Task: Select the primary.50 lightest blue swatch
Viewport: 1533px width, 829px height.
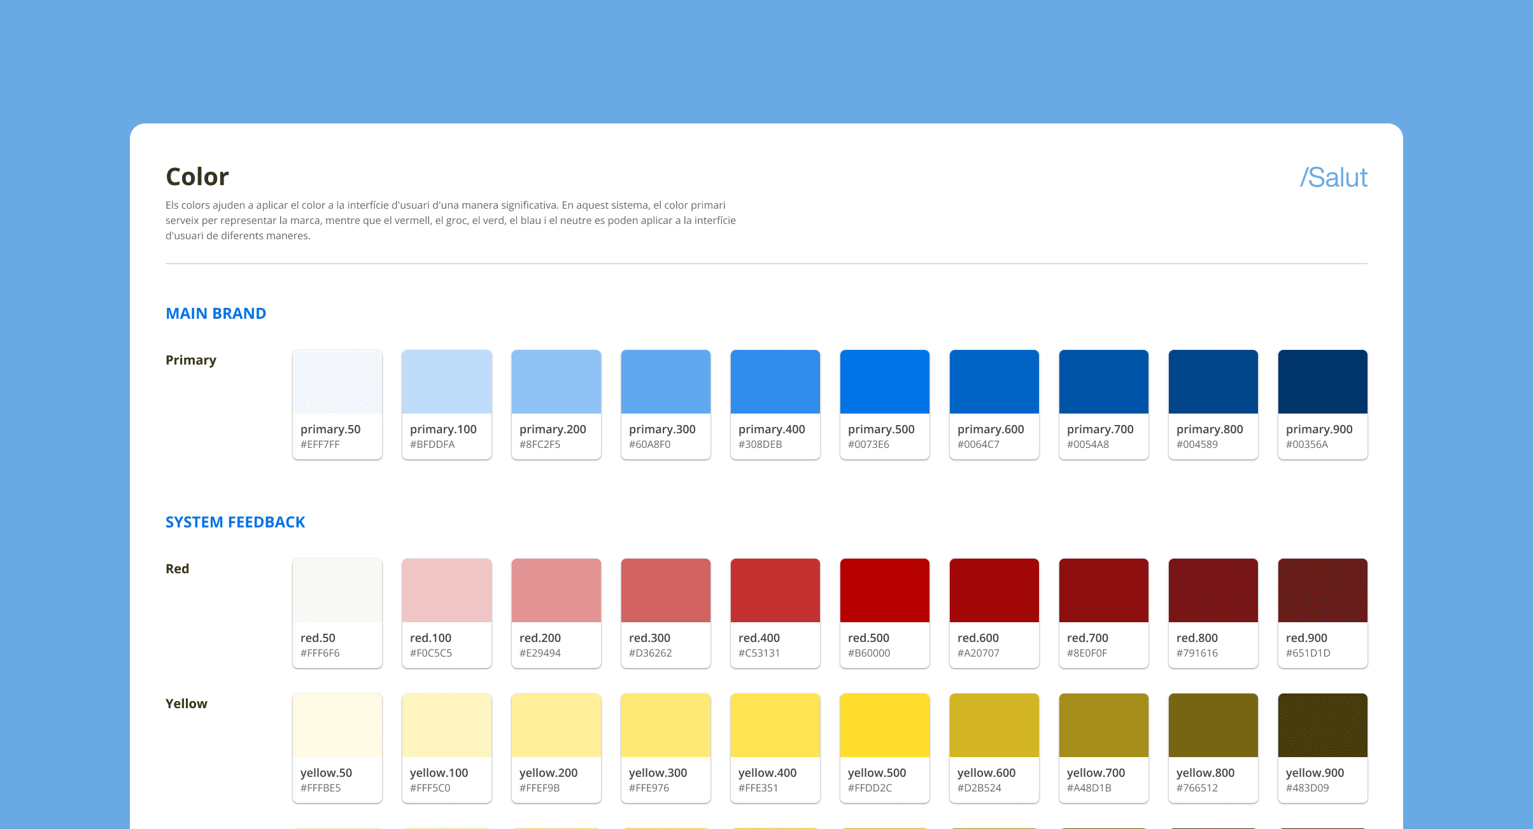Action: point(337,382)
